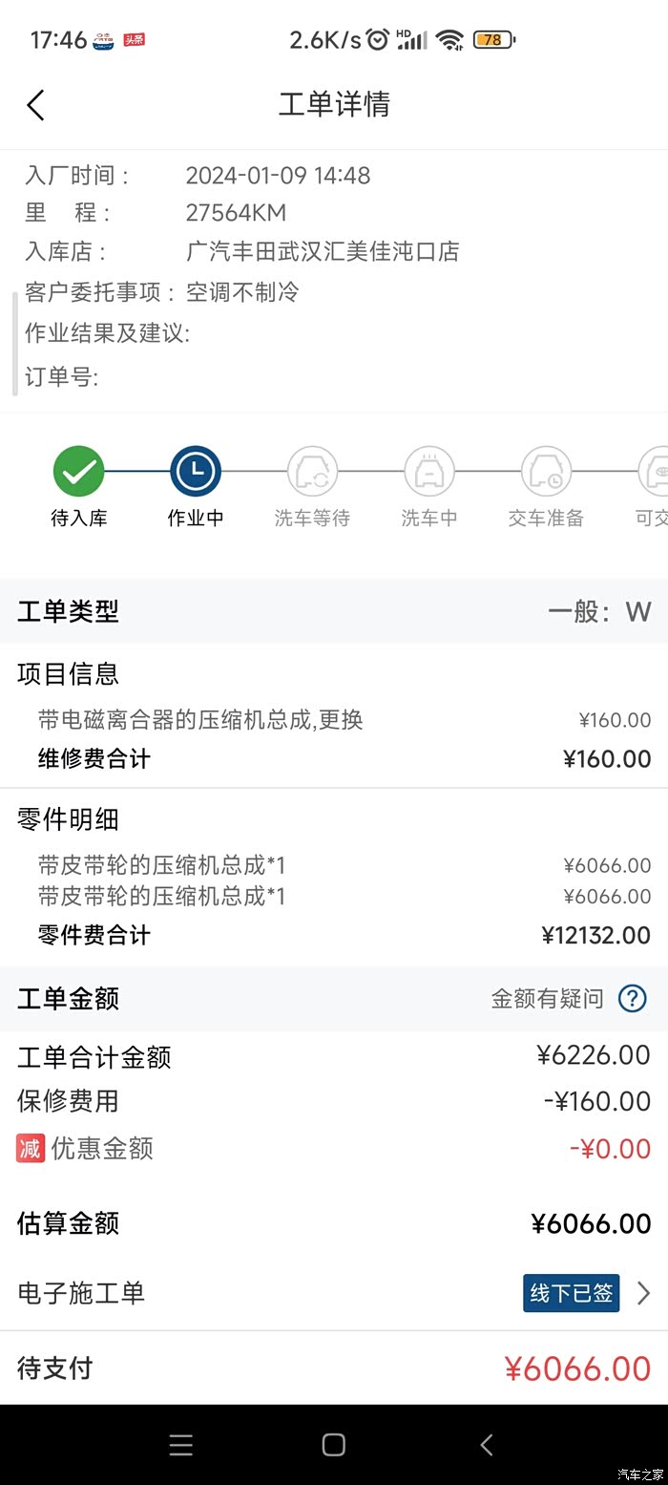This screenshot has height=1485, width=668.
Task: Tap the red 减 discount badge
Action: [x=31, y=1148]
